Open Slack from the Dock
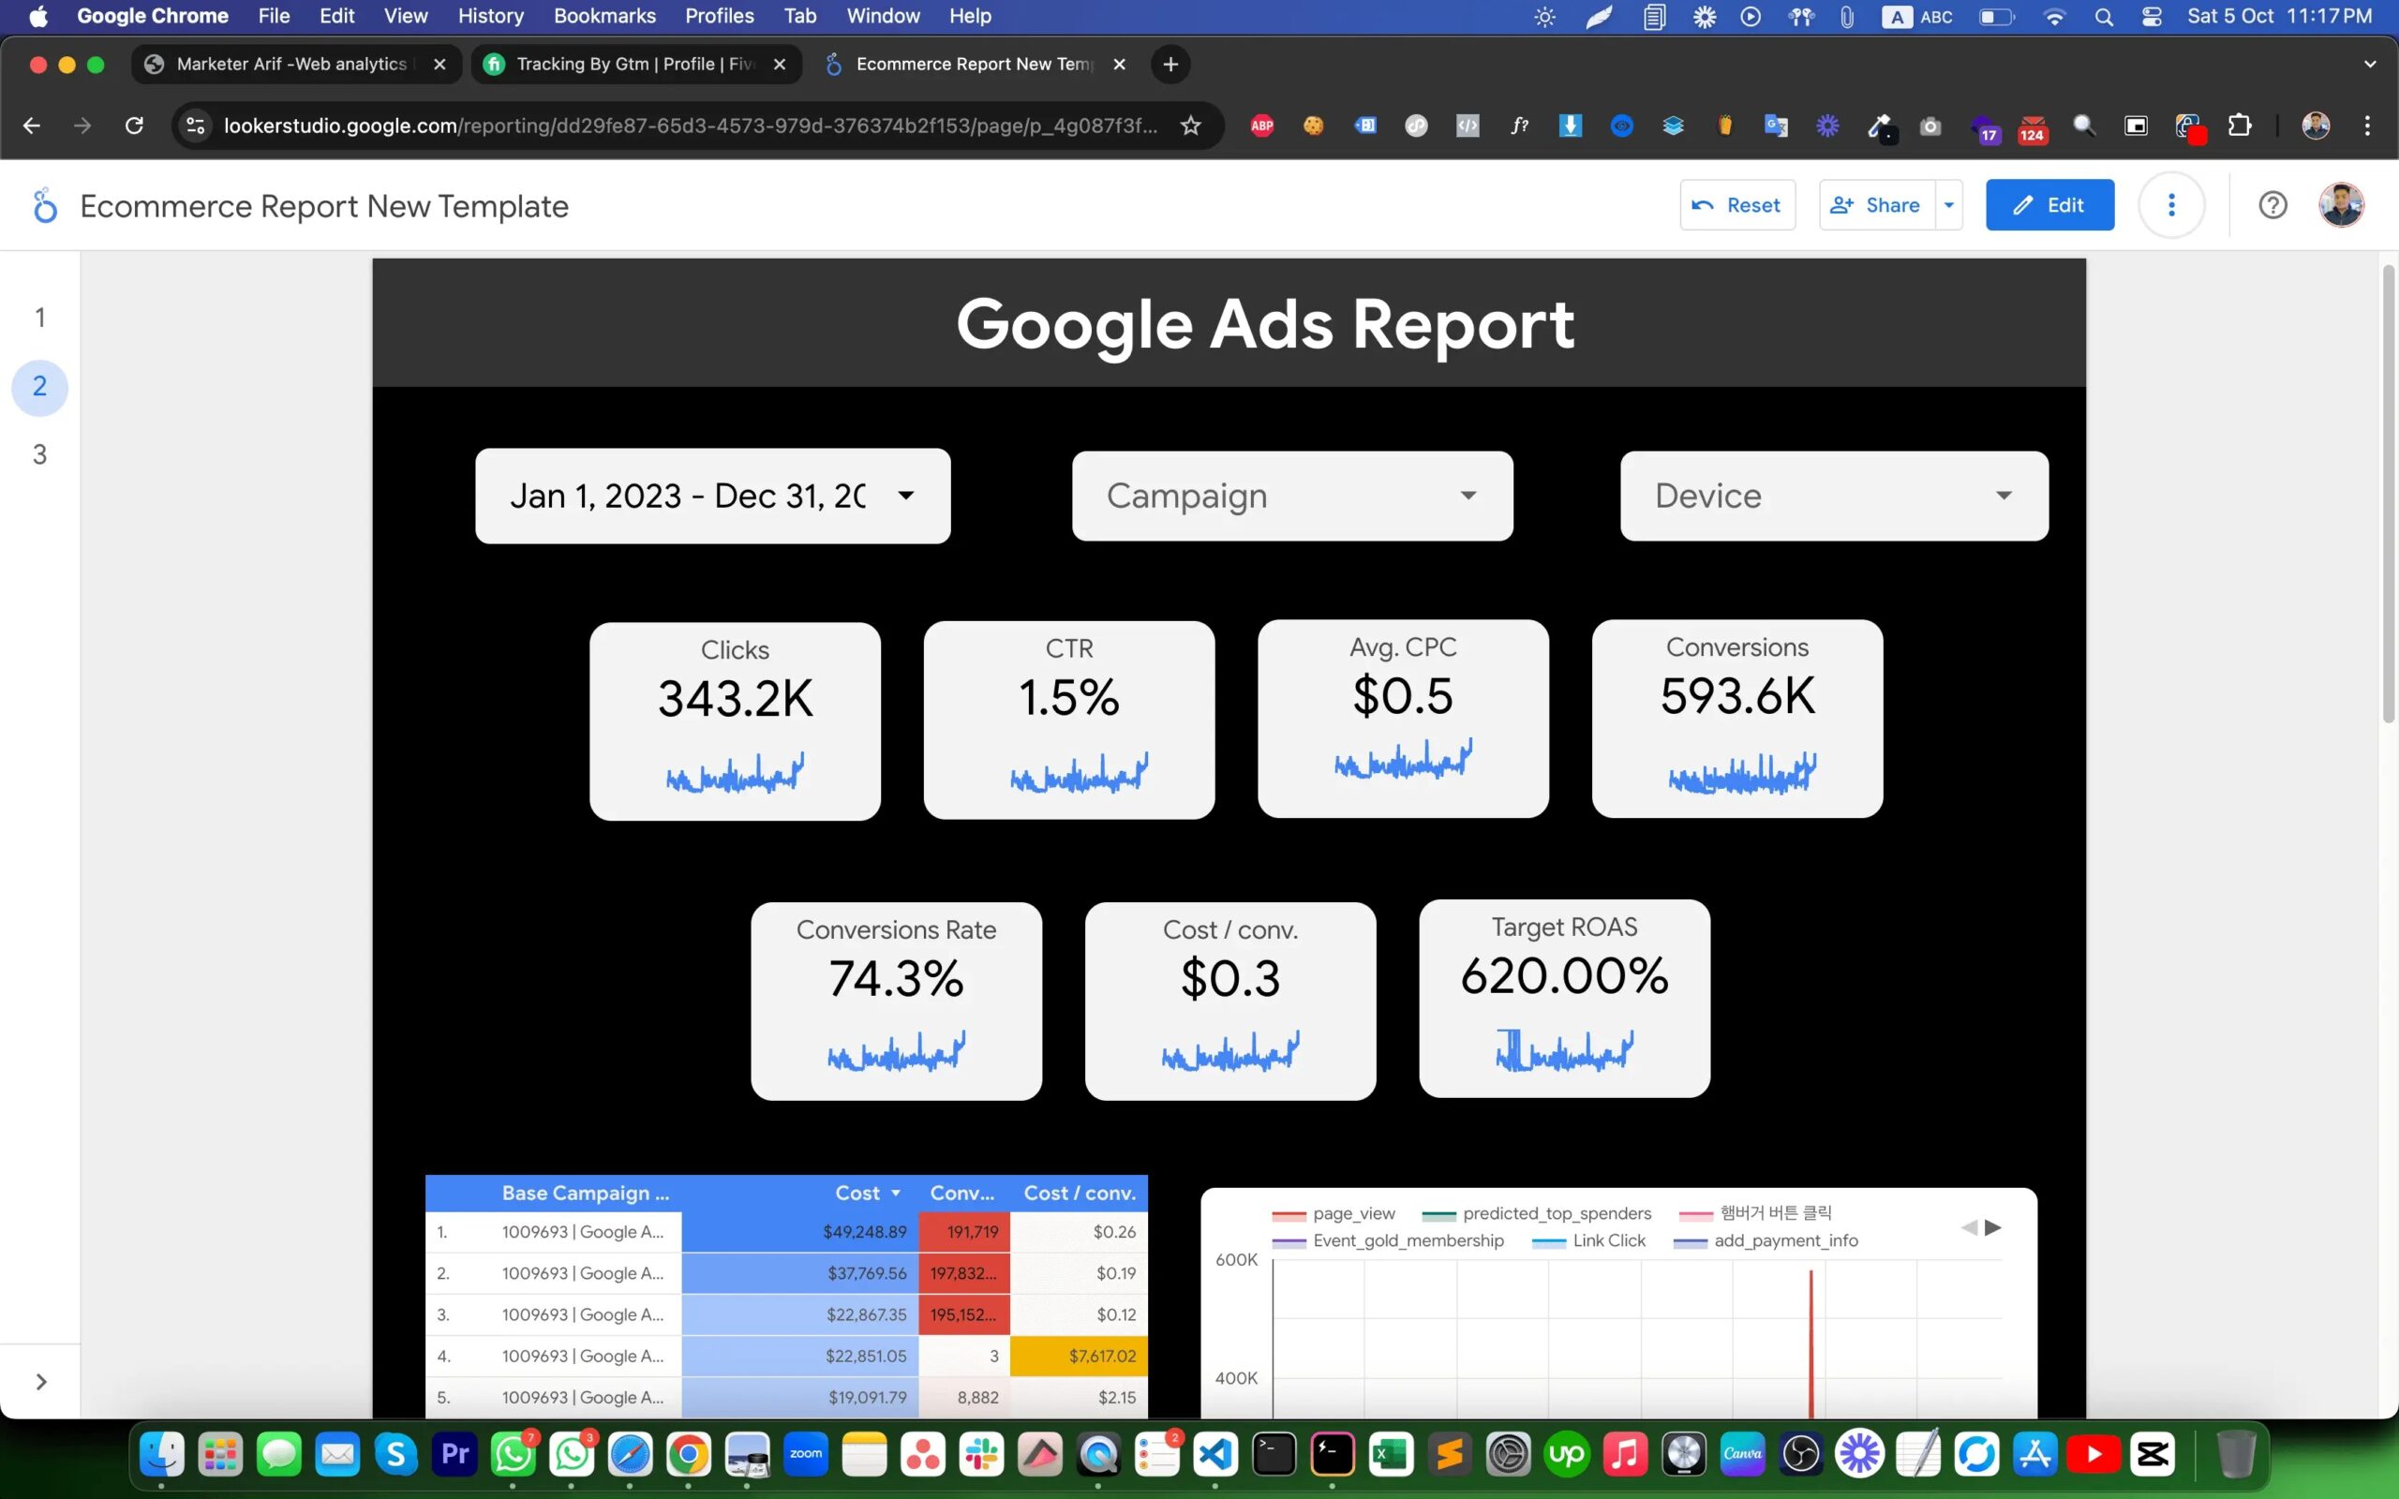The image size is (2399, 1499). pyautogui.click(x=981, y=1454)
